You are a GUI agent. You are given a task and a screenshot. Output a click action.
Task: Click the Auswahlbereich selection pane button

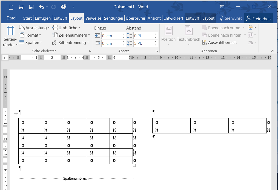tap(219, 43)
